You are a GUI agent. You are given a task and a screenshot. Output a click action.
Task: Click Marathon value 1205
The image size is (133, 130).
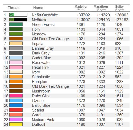tap(101, 58)
